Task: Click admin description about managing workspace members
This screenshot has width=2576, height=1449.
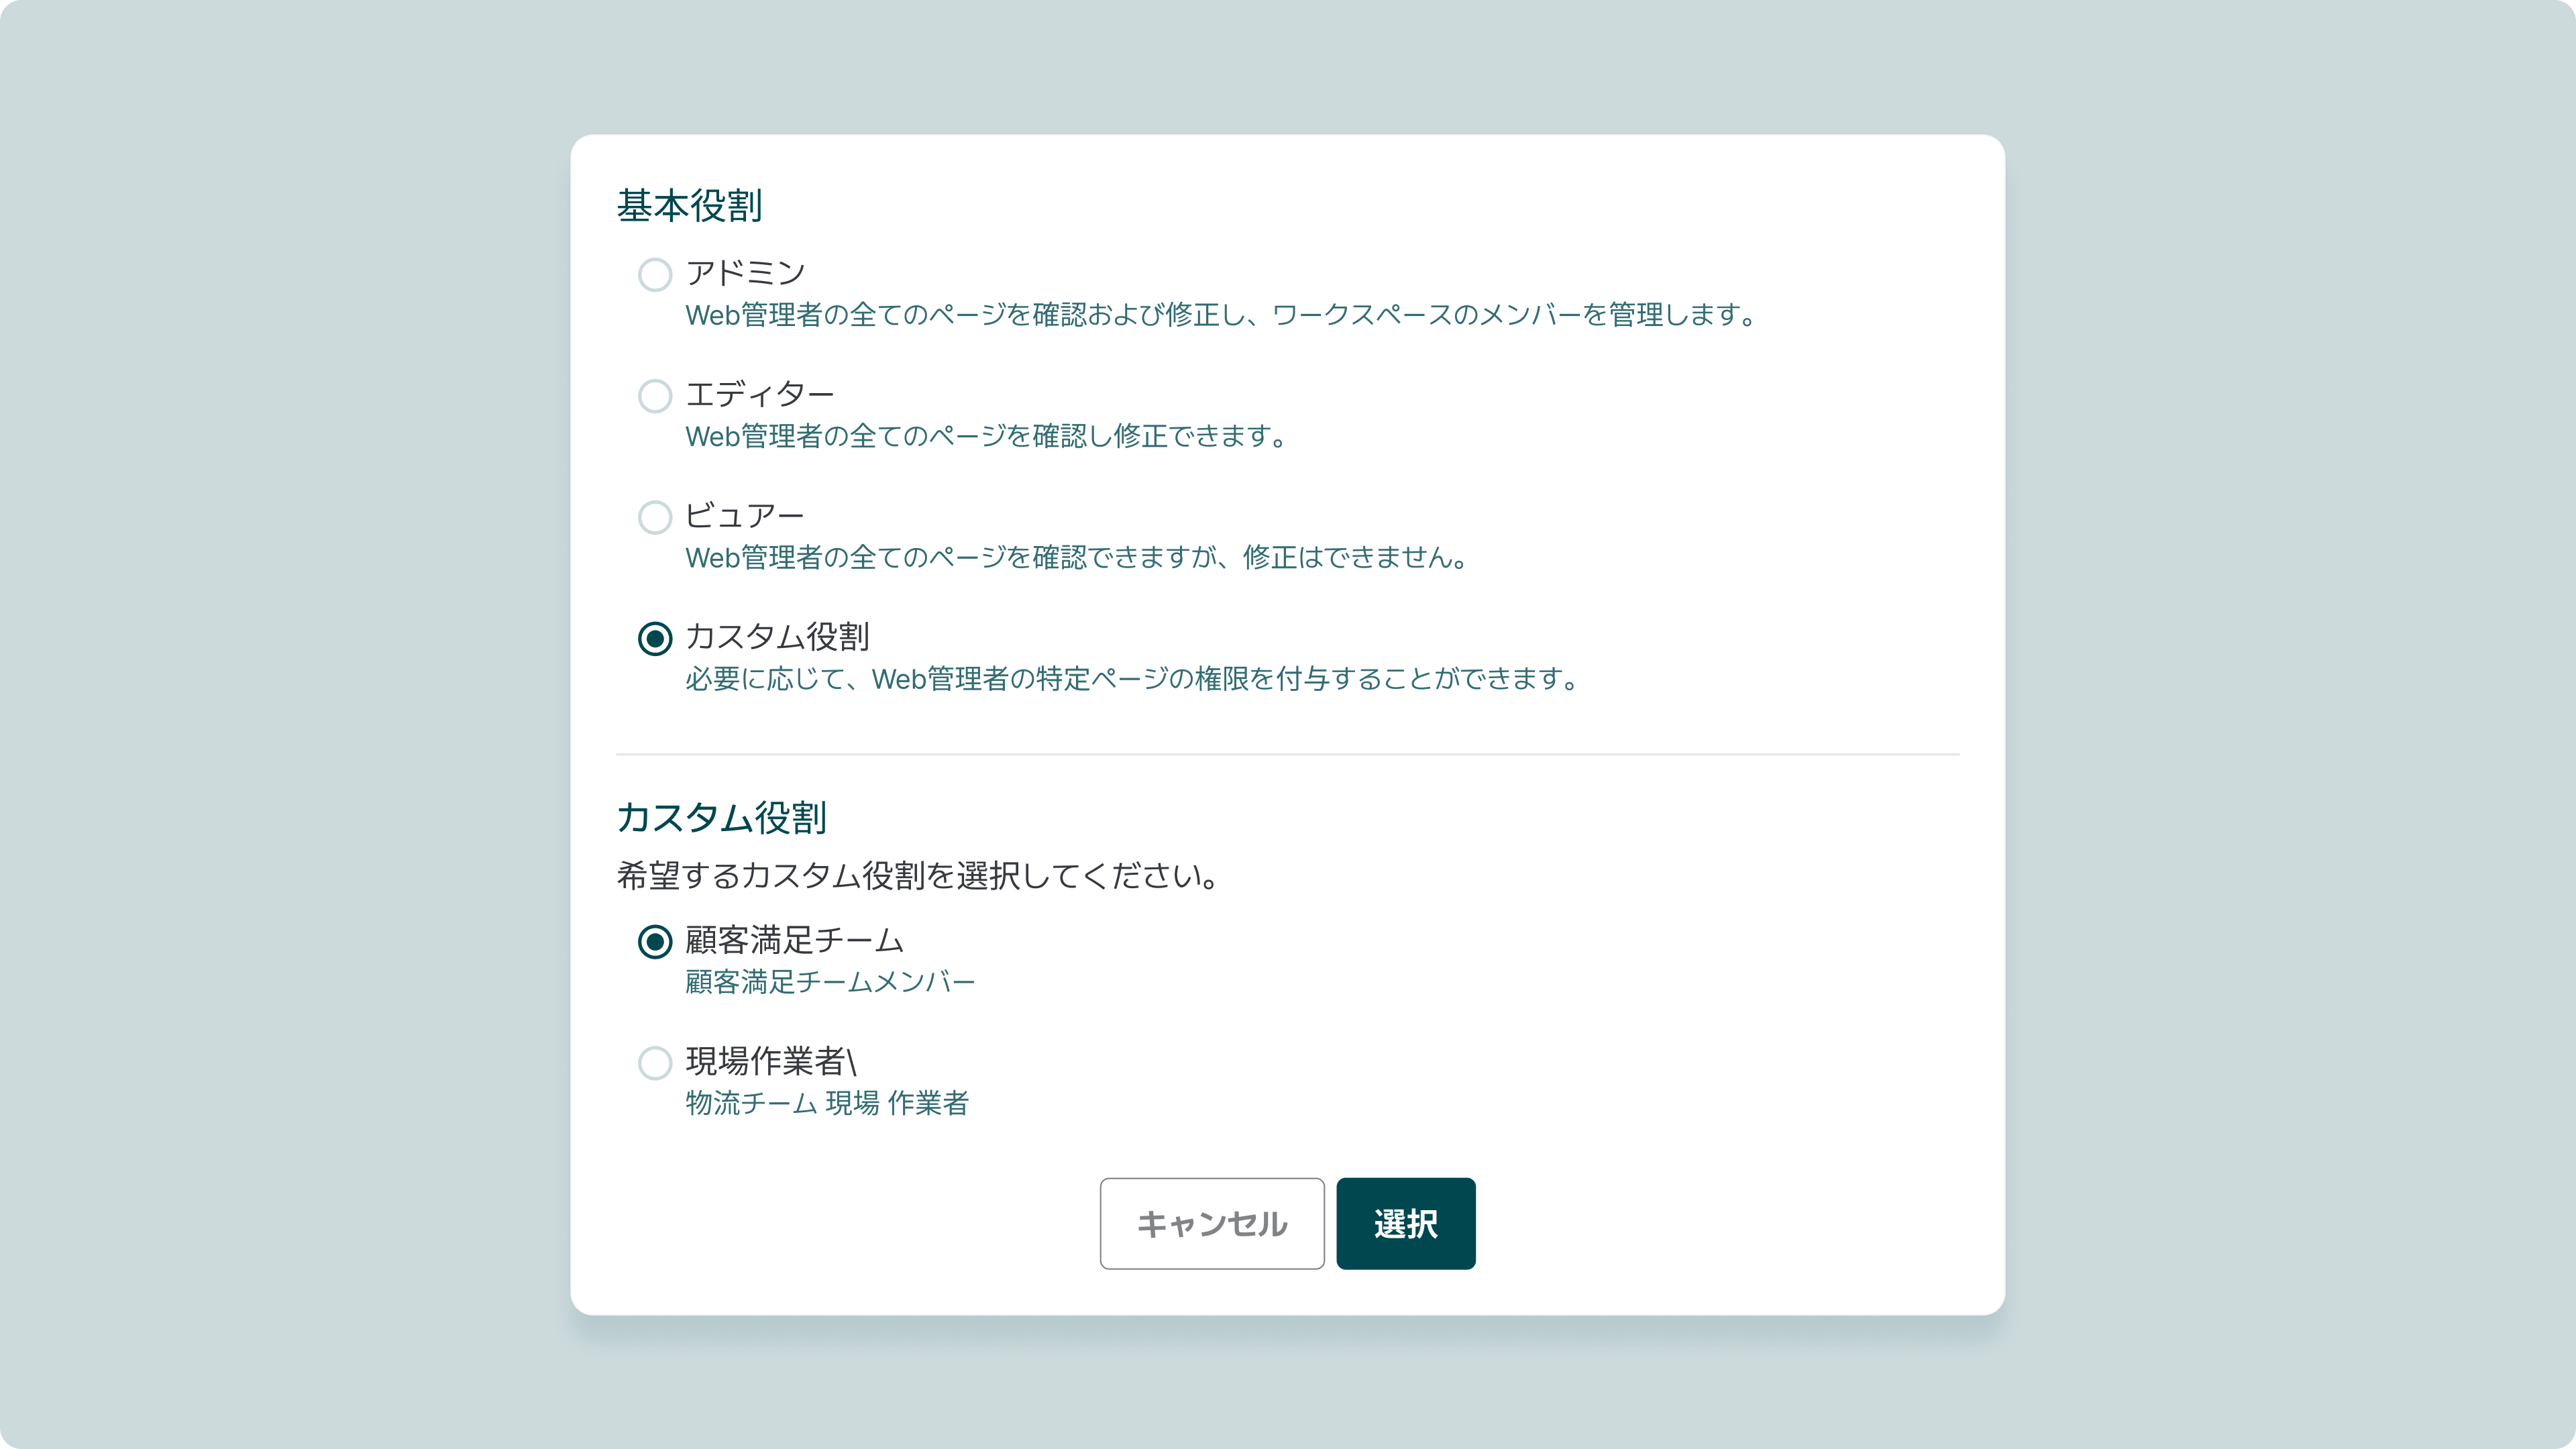Action: tap(1220, 316)
